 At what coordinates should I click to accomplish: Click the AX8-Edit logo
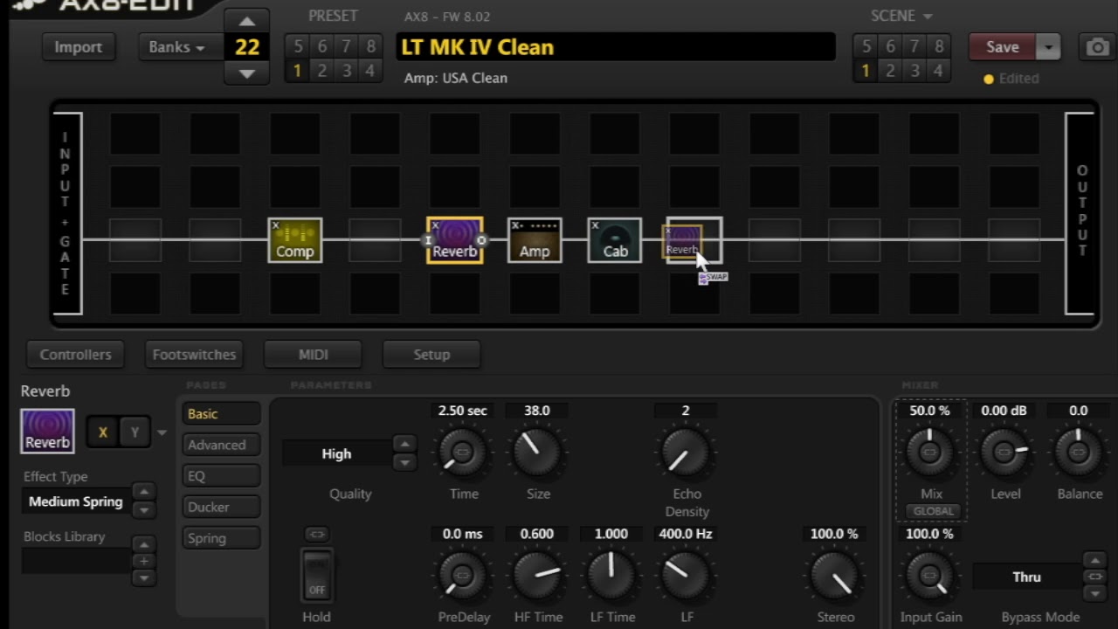point(105,6)
